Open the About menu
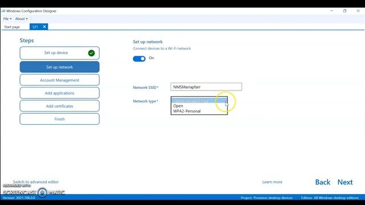 point(22,19)
